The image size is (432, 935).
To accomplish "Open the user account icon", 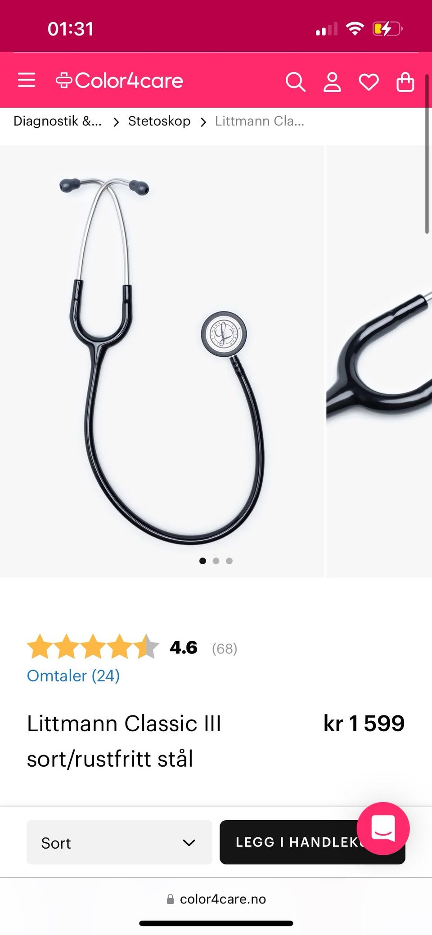I will 332,82.
